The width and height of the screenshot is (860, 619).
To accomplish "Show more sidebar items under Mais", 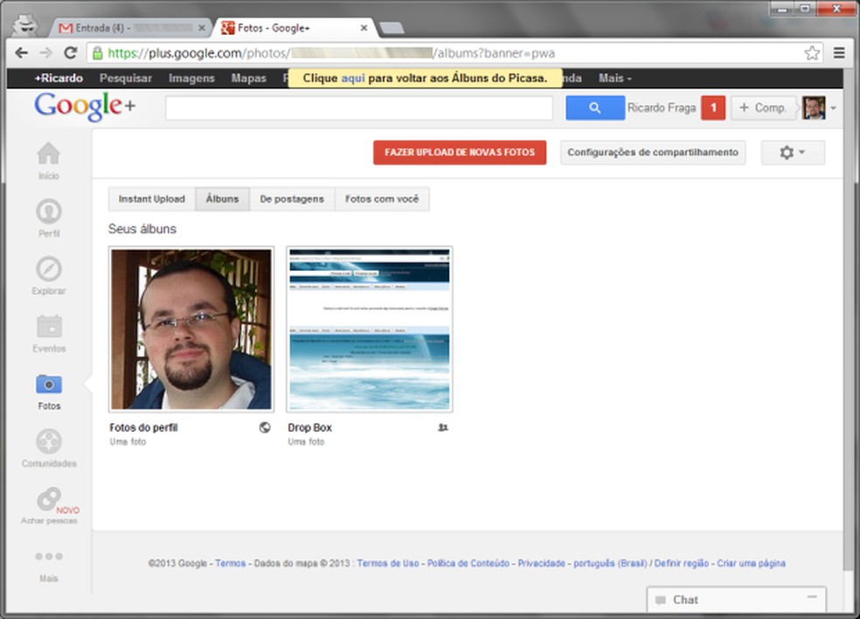I will pos(49,556).
